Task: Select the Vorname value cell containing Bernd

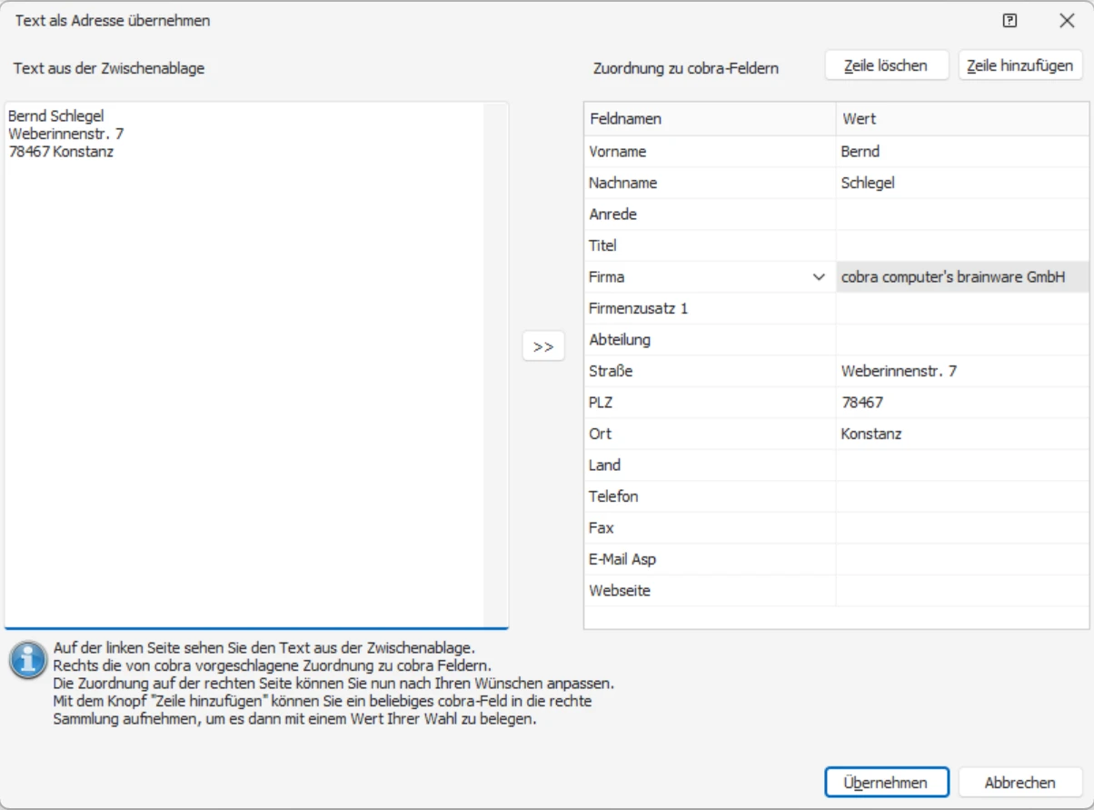Action: tap(961, 152)
